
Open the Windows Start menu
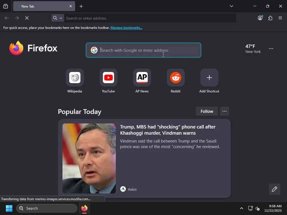pyautogui.click(x=9, y=208)
